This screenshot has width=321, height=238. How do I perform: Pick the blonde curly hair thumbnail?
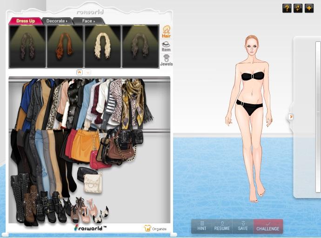[x=103, y=46]
